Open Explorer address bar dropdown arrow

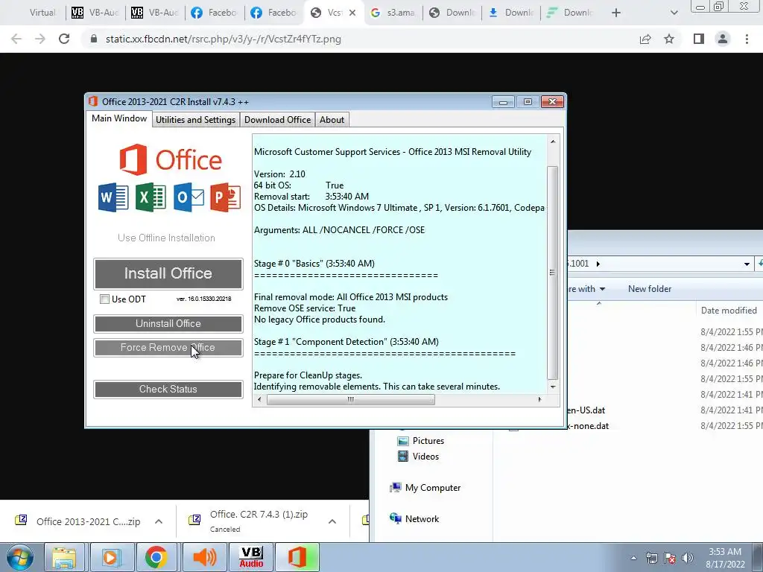click(747, 264)
